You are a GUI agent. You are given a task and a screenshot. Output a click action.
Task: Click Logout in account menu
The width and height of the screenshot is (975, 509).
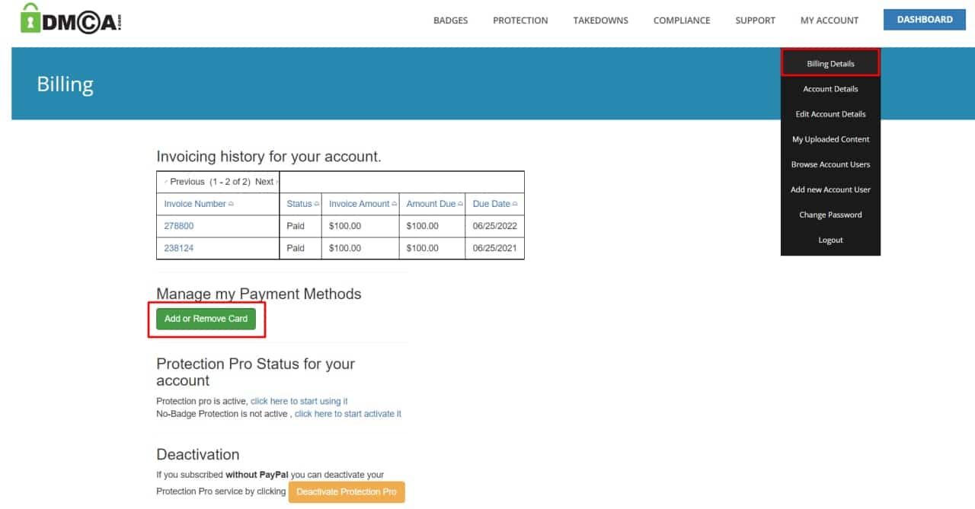tap(830, 240)
